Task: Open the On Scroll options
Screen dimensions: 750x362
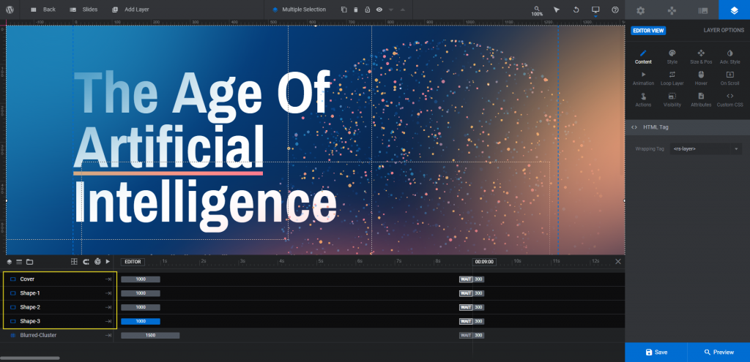Action: coord(729,78)
